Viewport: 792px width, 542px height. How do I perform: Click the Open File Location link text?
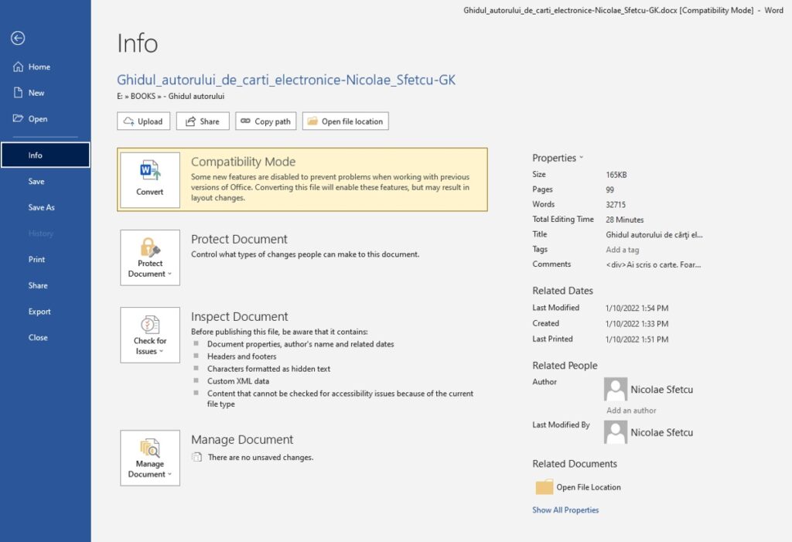[589, 487]
